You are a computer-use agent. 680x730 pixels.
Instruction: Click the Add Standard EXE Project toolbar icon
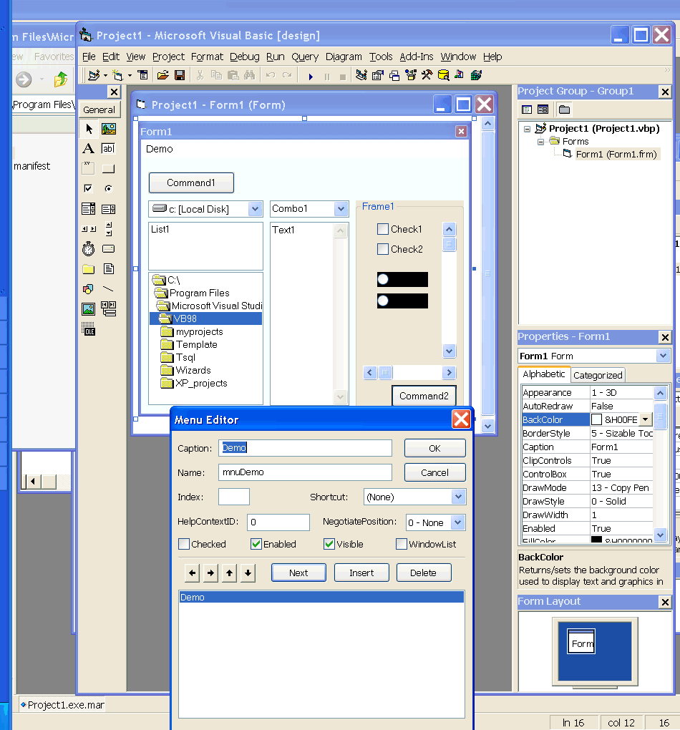tap(94, 75)
